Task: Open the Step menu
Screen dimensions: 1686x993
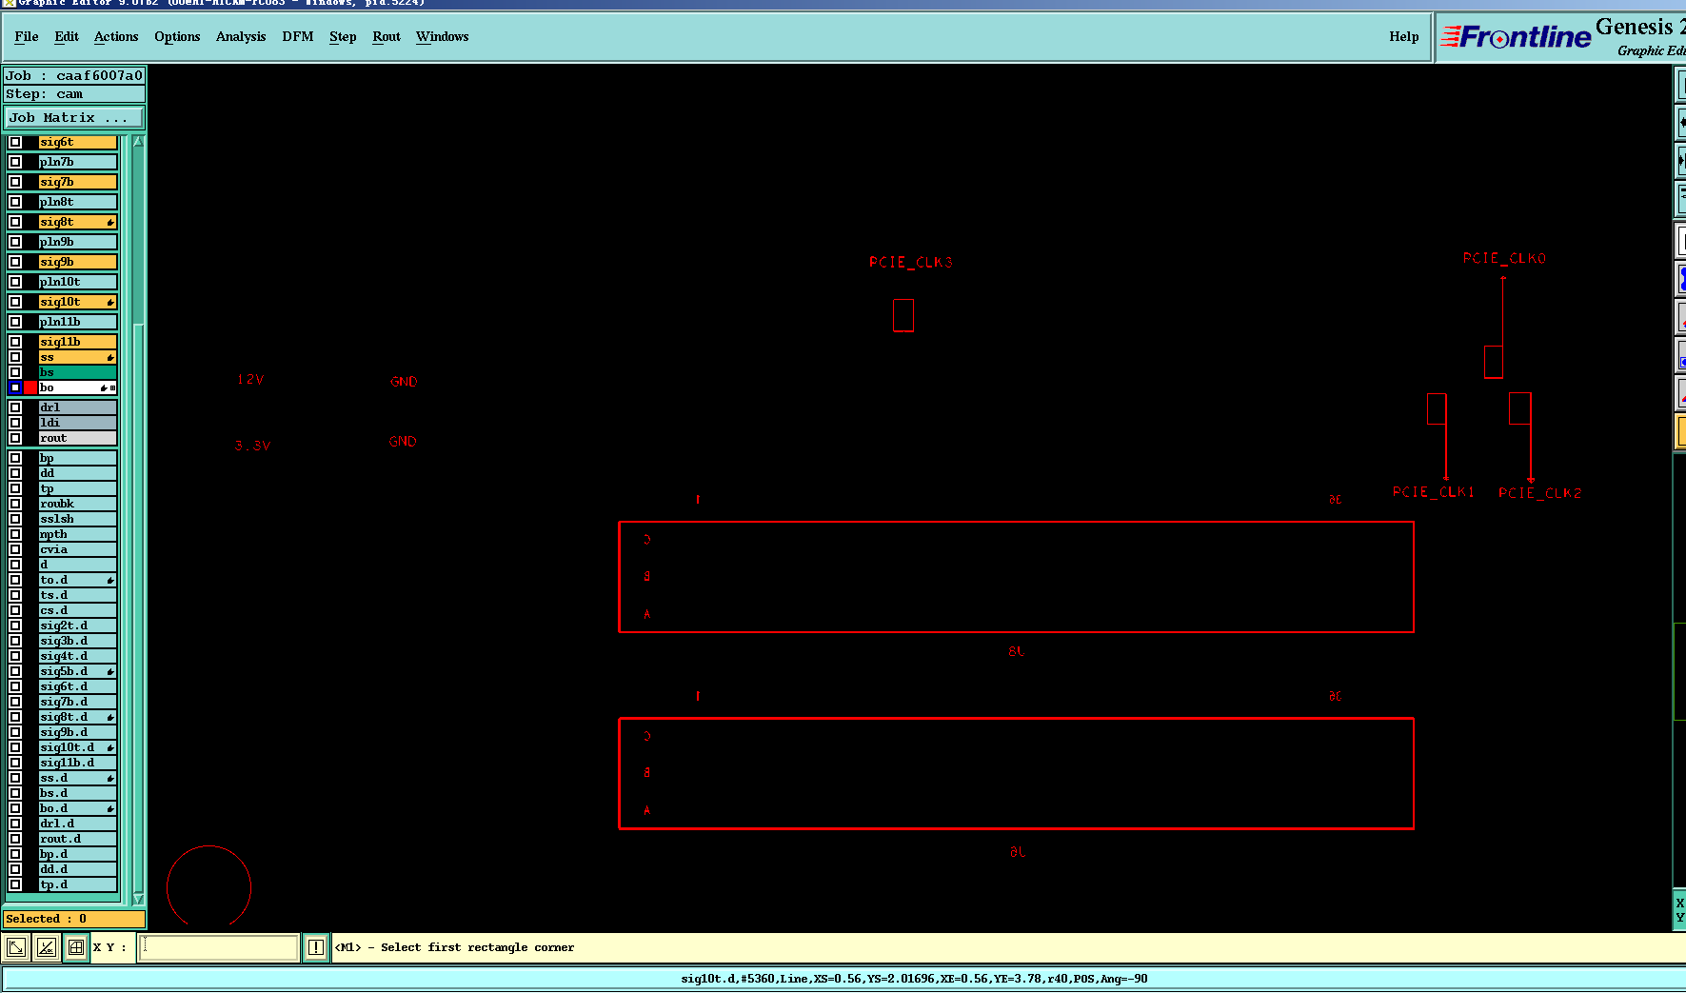Action: (343, 37)
